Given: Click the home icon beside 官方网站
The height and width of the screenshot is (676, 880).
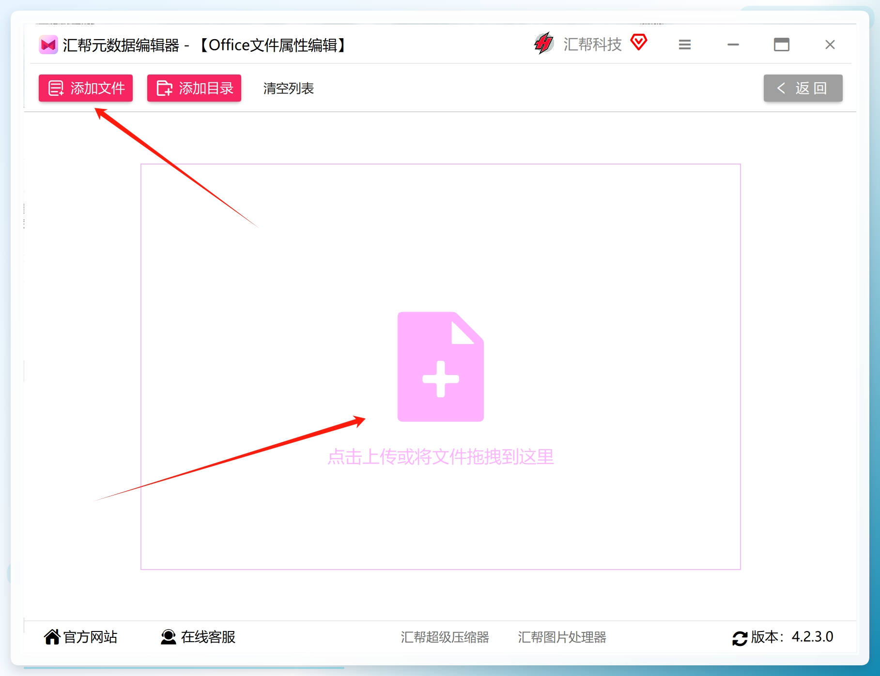Looking at the screenshot, I should (52, 637).
